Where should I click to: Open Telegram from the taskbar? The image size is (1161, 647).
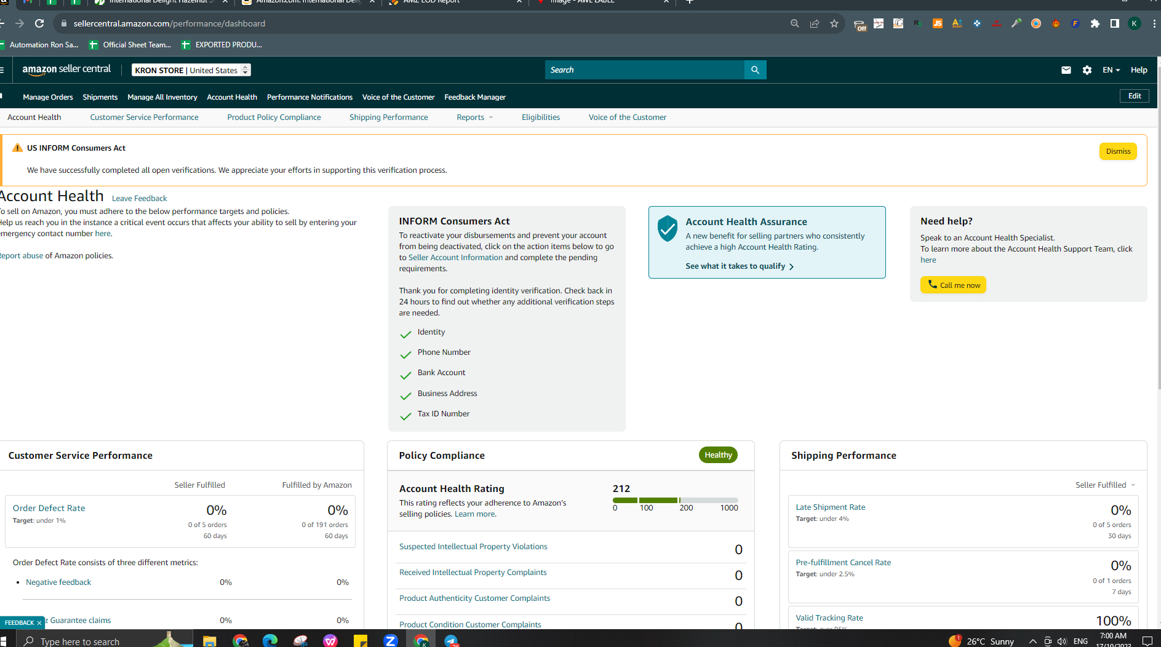coord(451,641)
